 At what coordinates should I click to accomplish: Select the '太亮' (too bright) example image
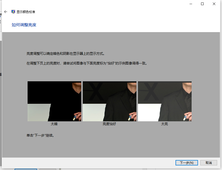[x=165, y=101]
